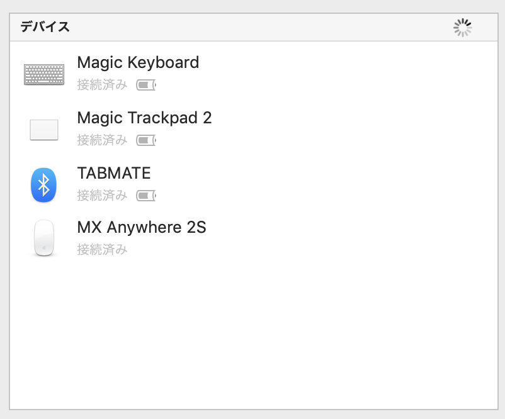Click the Magic Keyboard device icon

click(44, 74)
